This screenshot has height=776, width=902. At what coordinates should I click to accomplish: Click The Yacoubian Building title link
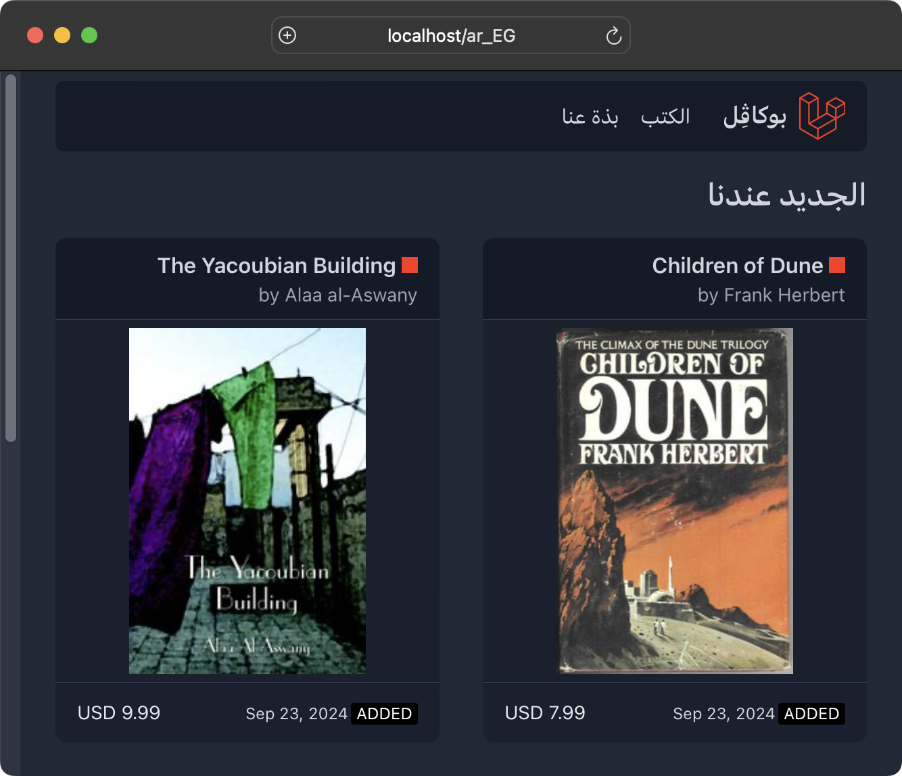(x=276, y=266)
